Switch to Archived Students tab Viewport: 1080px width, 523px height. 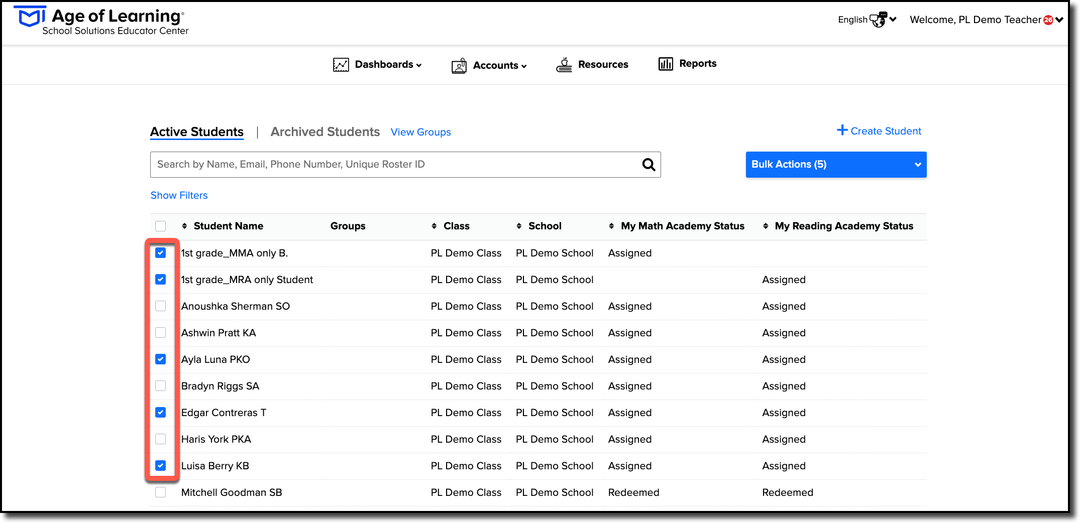(325, 132)
